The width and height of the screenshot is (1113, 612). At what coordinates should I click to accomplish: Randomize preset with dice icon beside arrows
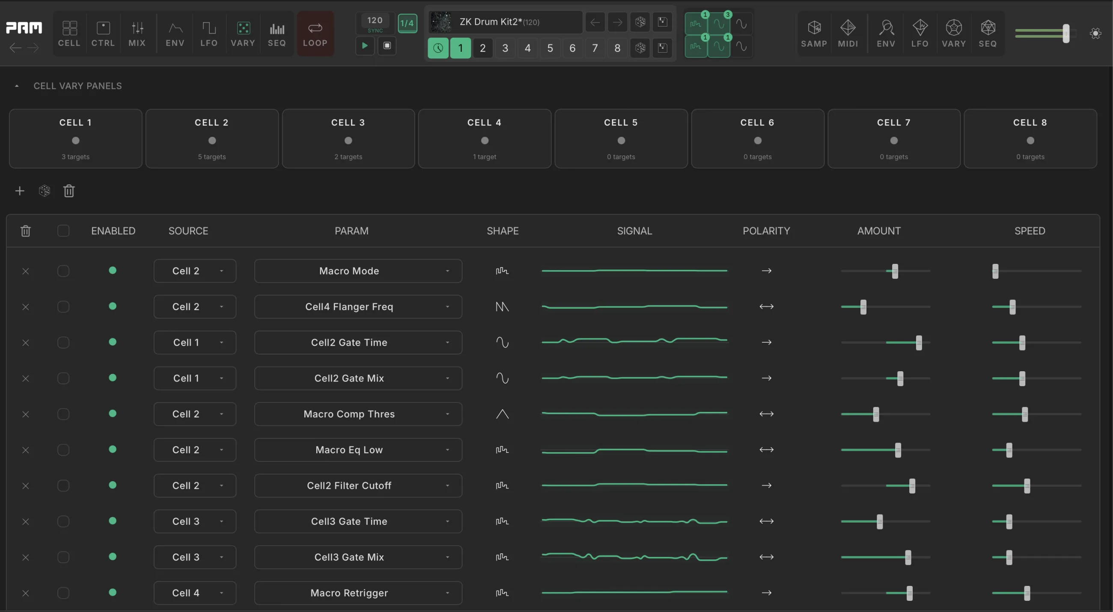640,22
